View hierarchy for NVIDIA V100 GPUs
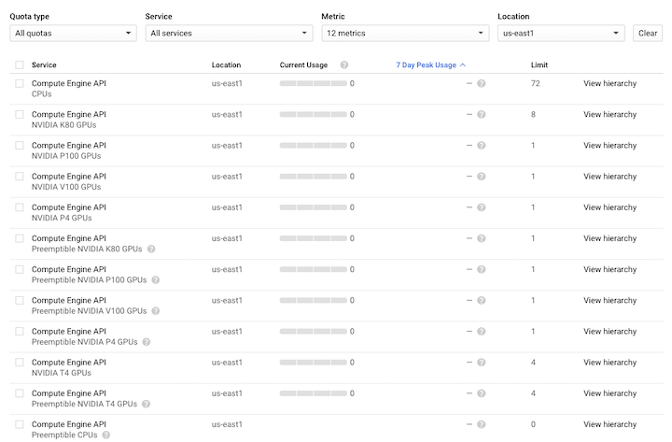Image resolution: width=672 pixels, height=442 pixels. [x=609, y=177]
